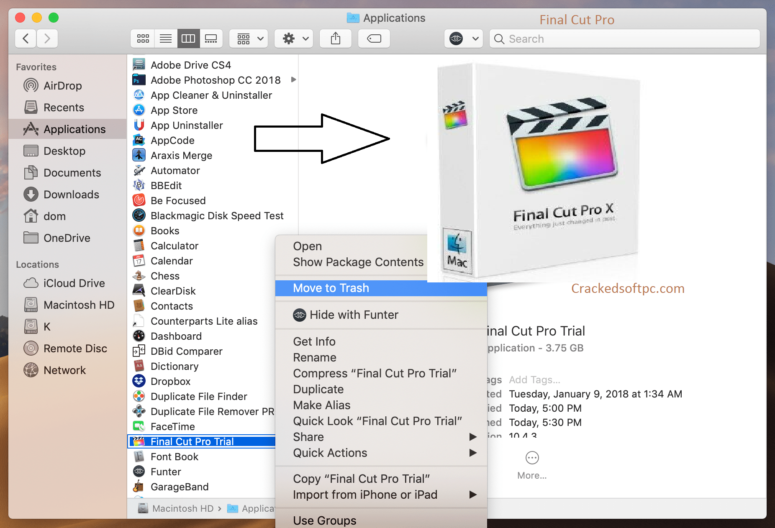Click the Share toolbar icon
Screen dimensions: 775x528
pos(335,39)
